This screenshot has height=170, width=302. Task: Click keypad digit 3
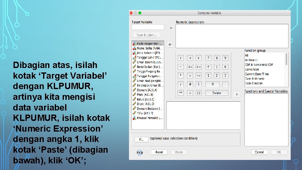225,75
